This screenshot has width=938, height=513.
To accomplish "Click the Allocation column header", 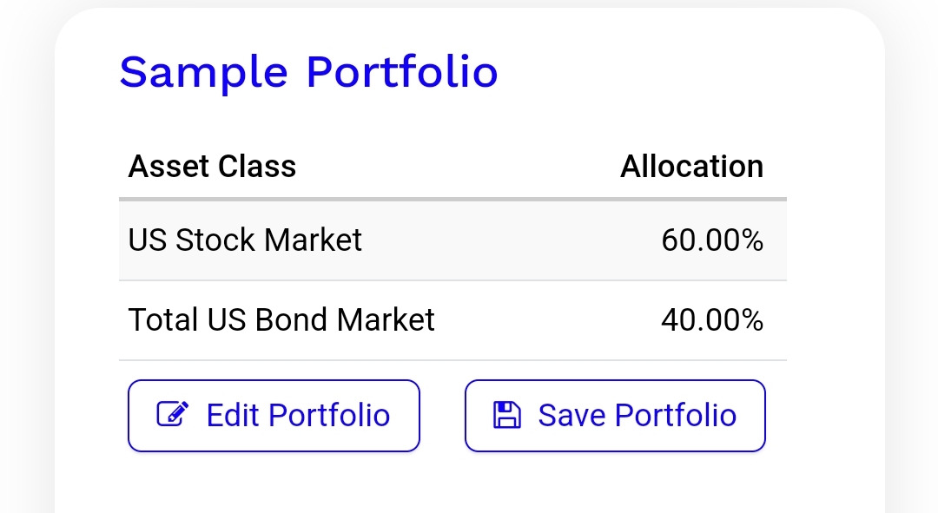I will pyautogui.click(x=691, y=166).
